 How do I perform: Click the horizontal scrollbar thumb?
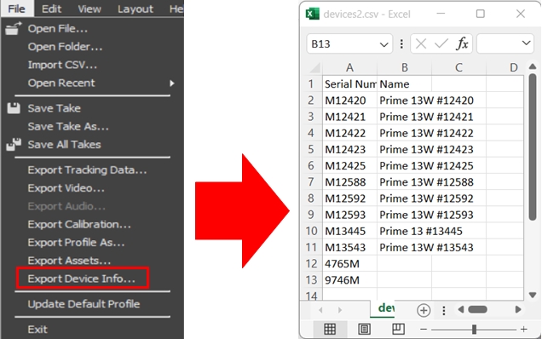point(478,310)
